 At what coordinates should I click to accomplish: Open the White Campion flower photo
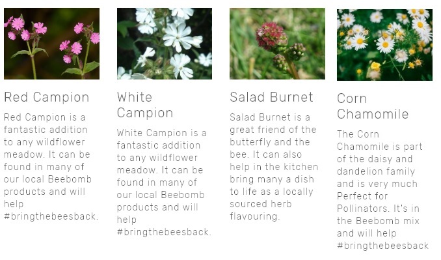[165, 44]
